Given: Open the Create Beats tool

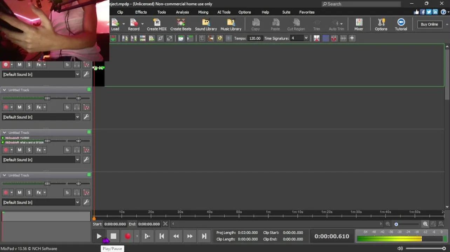Looking at the screenshot, I should (180, 24).
